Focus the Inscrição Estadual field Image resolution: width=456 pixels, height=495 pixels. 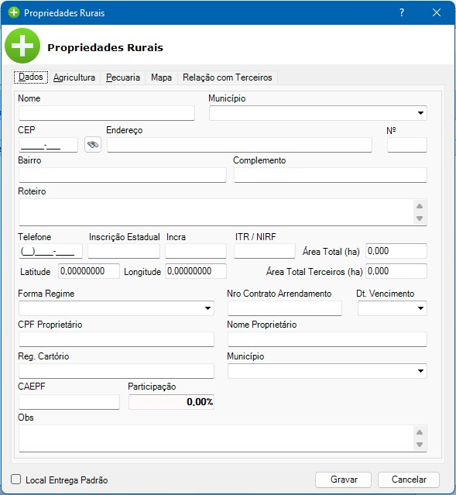pyautogui.click(x=124, y=251)
